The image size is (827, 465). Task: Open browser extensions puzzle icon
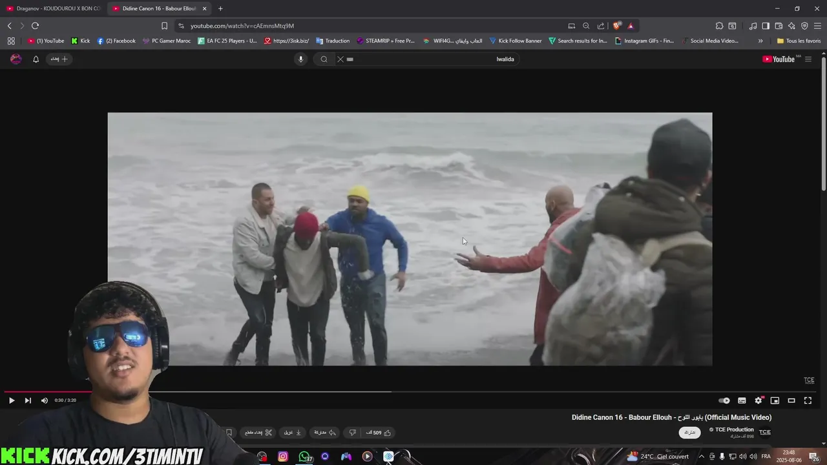click(719, 26)
